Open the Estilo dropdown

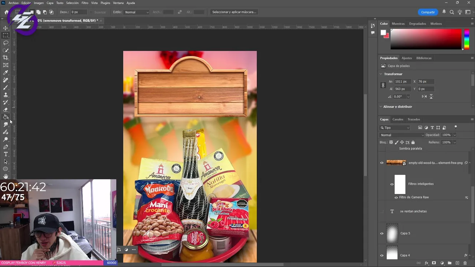(x=137, y=12)
